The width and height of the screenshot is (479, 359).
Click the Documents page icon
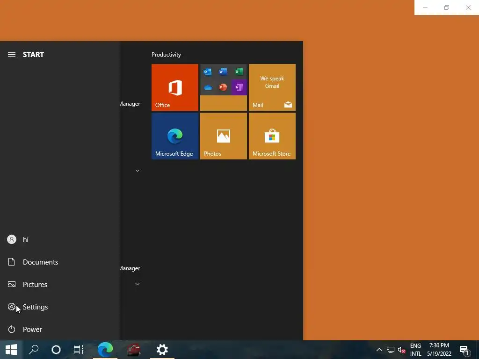(12, 262)
